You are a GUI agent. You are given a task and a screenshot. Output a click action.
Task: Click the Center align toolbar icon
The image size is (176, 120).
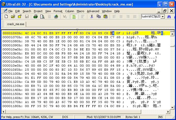(121, 16)
